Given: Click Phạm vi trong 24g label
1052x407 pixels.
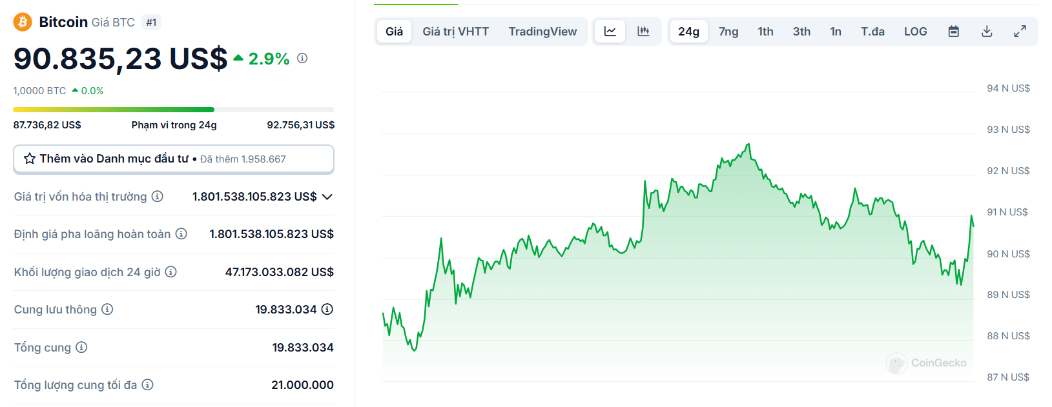Looking at the screenshot, I should (x=174, y=124).
